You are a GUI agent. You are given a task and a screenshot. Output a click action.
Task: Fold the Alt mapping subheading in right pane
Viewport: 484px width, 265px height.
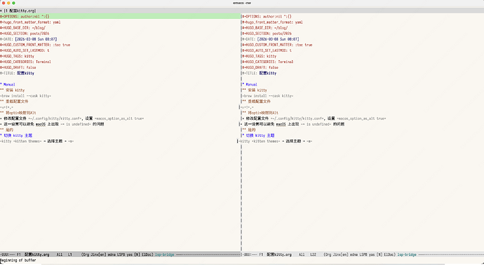click(x=260, y=113)
